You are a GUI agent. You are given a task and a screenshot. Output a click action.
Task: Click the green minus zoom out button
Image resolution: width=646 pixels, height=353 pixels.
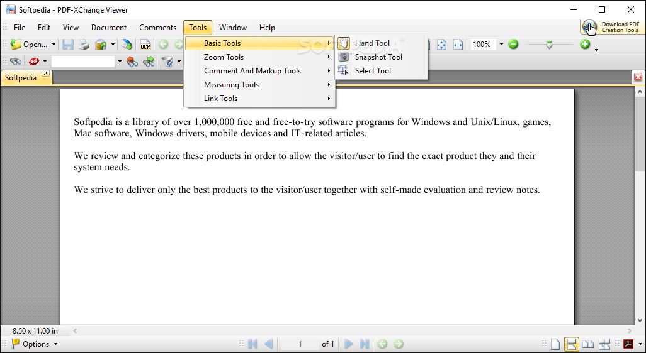(x=513, y=44)
